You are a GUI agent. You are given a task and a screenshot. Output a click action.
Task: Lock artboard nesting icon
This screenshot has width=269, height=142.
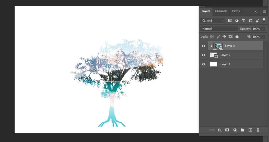point(231,37)
